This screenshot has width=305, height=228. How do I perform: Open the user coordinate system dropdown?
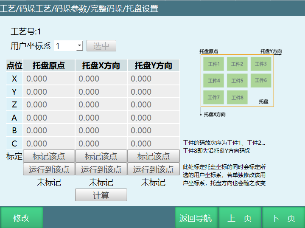(79, 46)
